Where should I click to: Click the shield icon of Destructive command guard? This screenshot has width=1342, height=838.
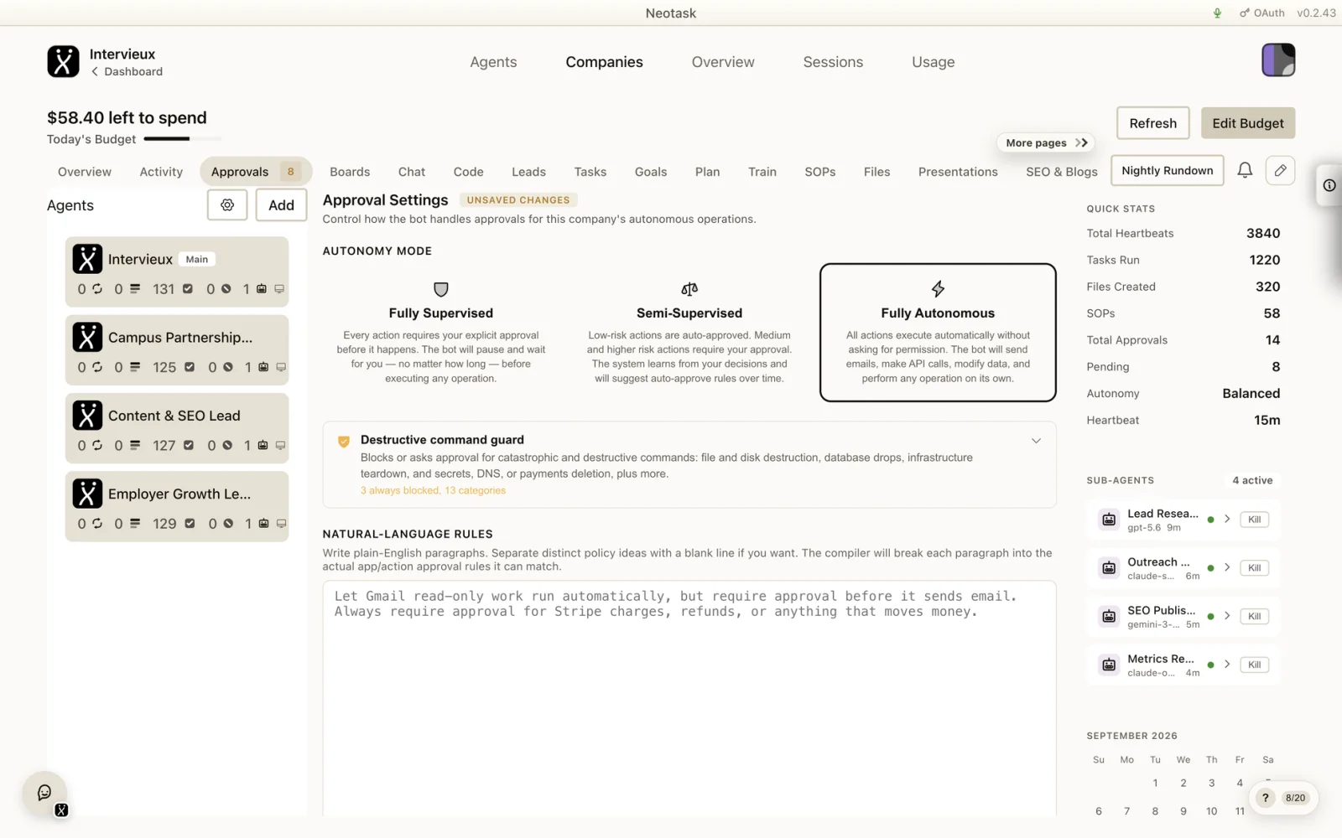pyautogui.click(x=343, y=442)
